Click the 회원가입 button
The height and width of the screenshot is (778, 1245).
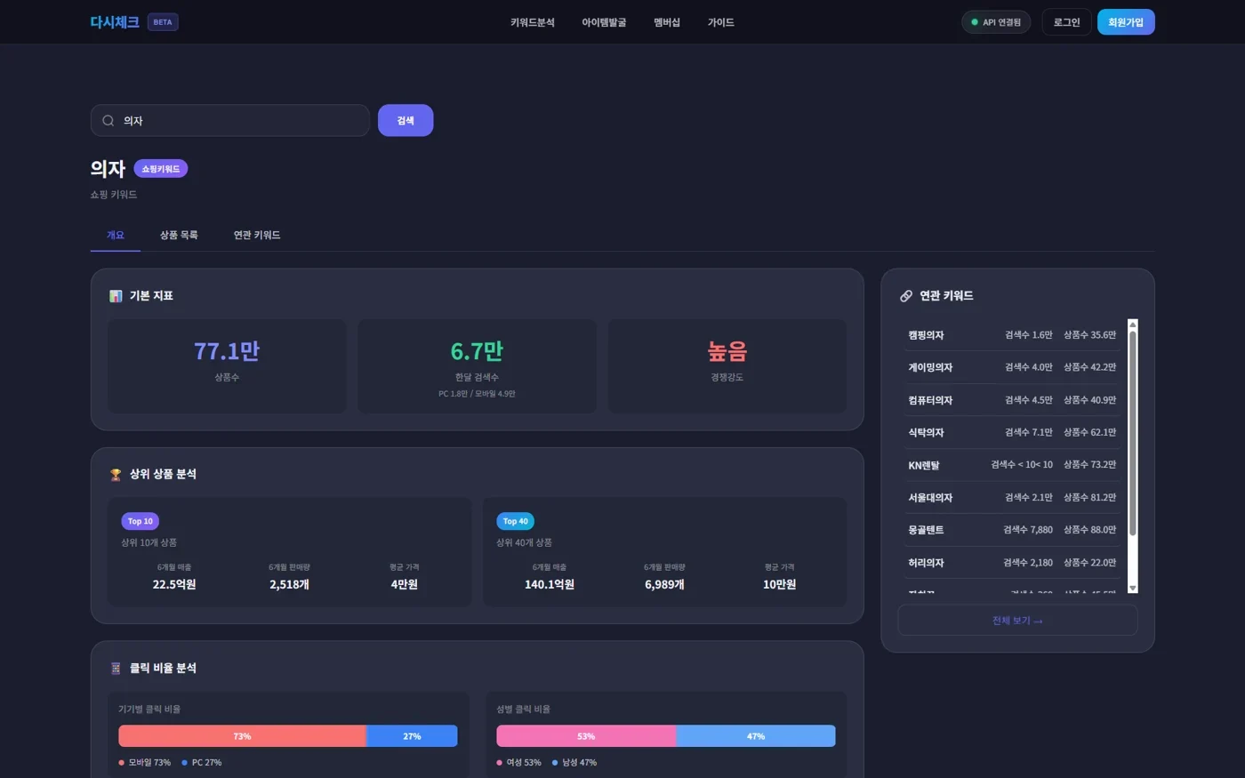(x=1126, y=22)
